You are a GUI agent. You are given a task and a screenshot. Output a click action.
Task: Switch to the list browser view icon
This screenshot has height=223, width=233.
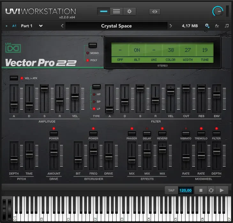click(x=117, y=11)
